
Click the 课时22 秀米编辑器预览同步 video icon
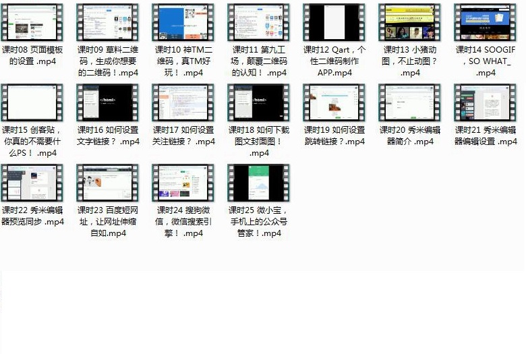32,183
